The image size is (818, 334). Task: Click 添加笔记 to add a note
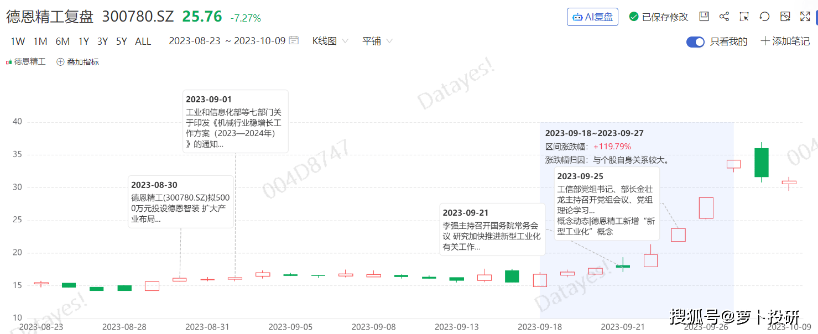pyautogui.click(x=785, y=41)
